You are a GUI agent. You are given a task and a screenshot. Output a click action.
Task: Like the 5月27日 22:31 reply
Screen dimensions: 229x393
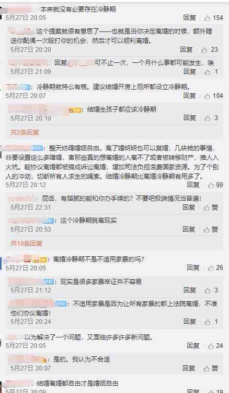(x=207, y=208)
